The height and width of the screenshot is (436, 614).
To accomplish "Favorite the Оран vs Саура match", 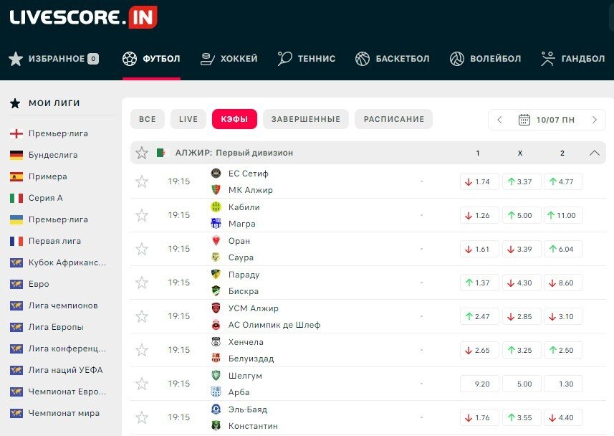I will coord(142,249).
